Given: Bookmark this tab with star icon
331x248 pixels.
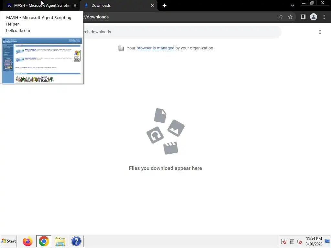Looking at the screenshot, I should (290, 17).
